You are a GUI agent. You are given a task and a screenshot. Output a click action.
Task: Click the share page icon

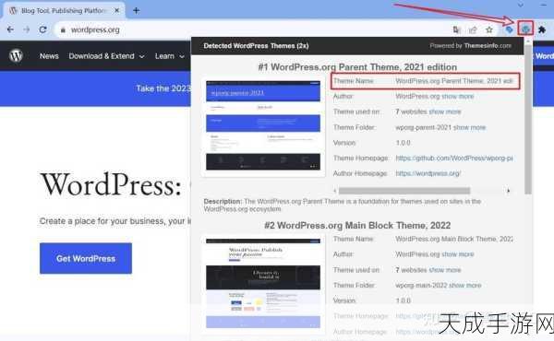473,30
